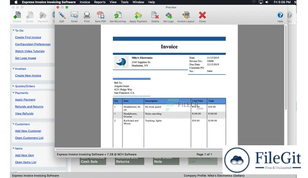Click the Edit pencil icon in Preview toolbar
Viewport: 308px width, 178px height.
[x=62, y=15]
